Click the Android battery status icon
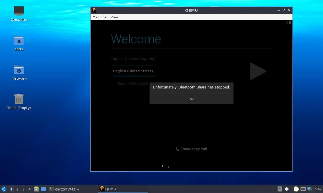 (x=290, y=23)
